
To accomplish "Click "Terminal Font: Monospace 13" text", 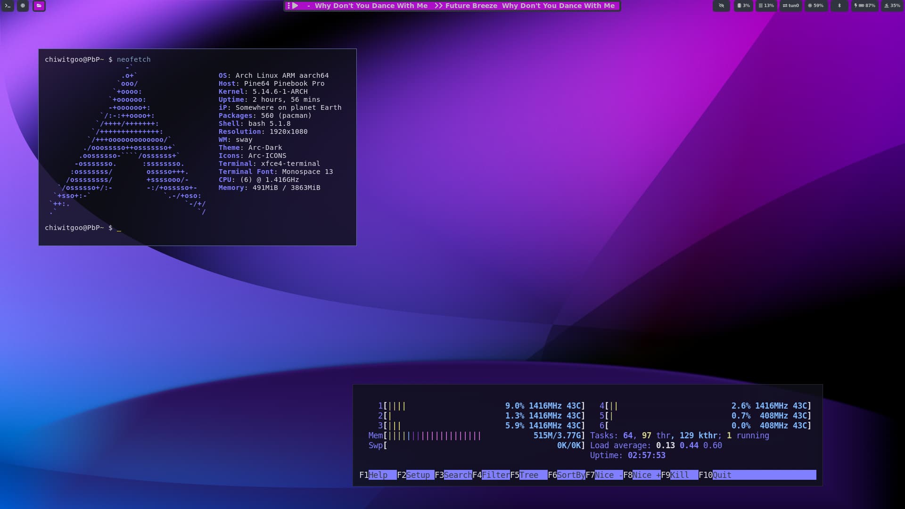I will click(276, 172).
